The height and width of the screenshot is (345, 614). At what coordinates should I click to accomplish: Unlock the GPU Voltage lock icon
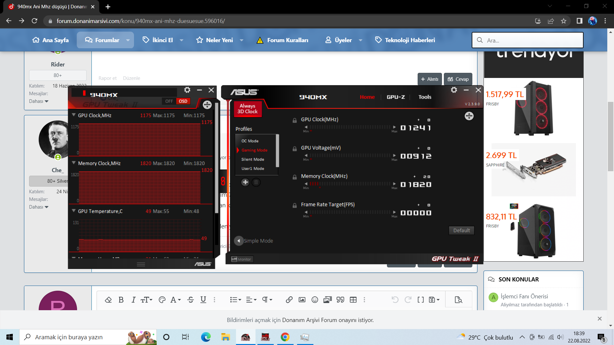[295, 149]
